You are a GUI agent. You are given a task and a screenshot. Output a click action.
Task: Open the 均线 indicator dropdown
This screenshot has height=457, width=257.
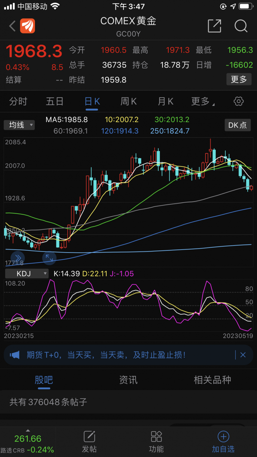coord(19,125)
